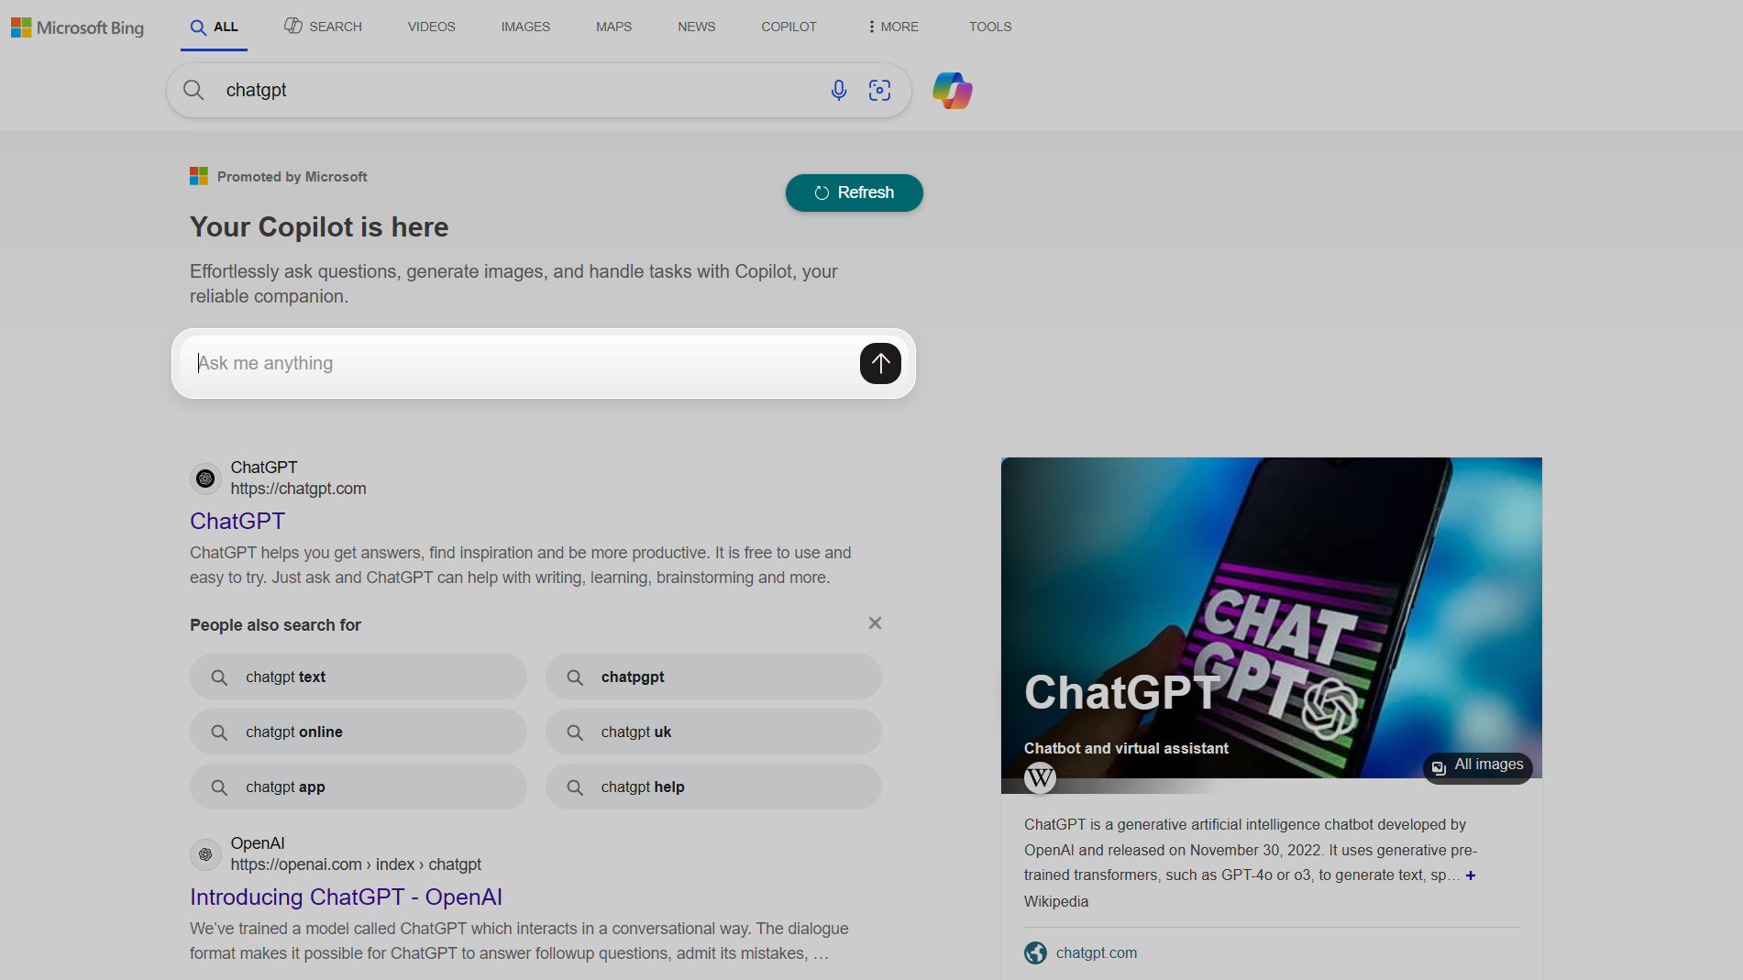The image size is (1743, 980).
Task: Switch to the News tab
Action: (696, 27)
